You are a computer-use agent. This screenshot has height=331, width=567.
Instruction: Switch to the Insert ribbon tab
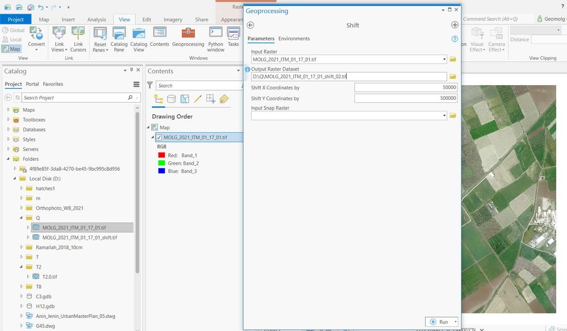pyautogui.click(x=68, y=19)
